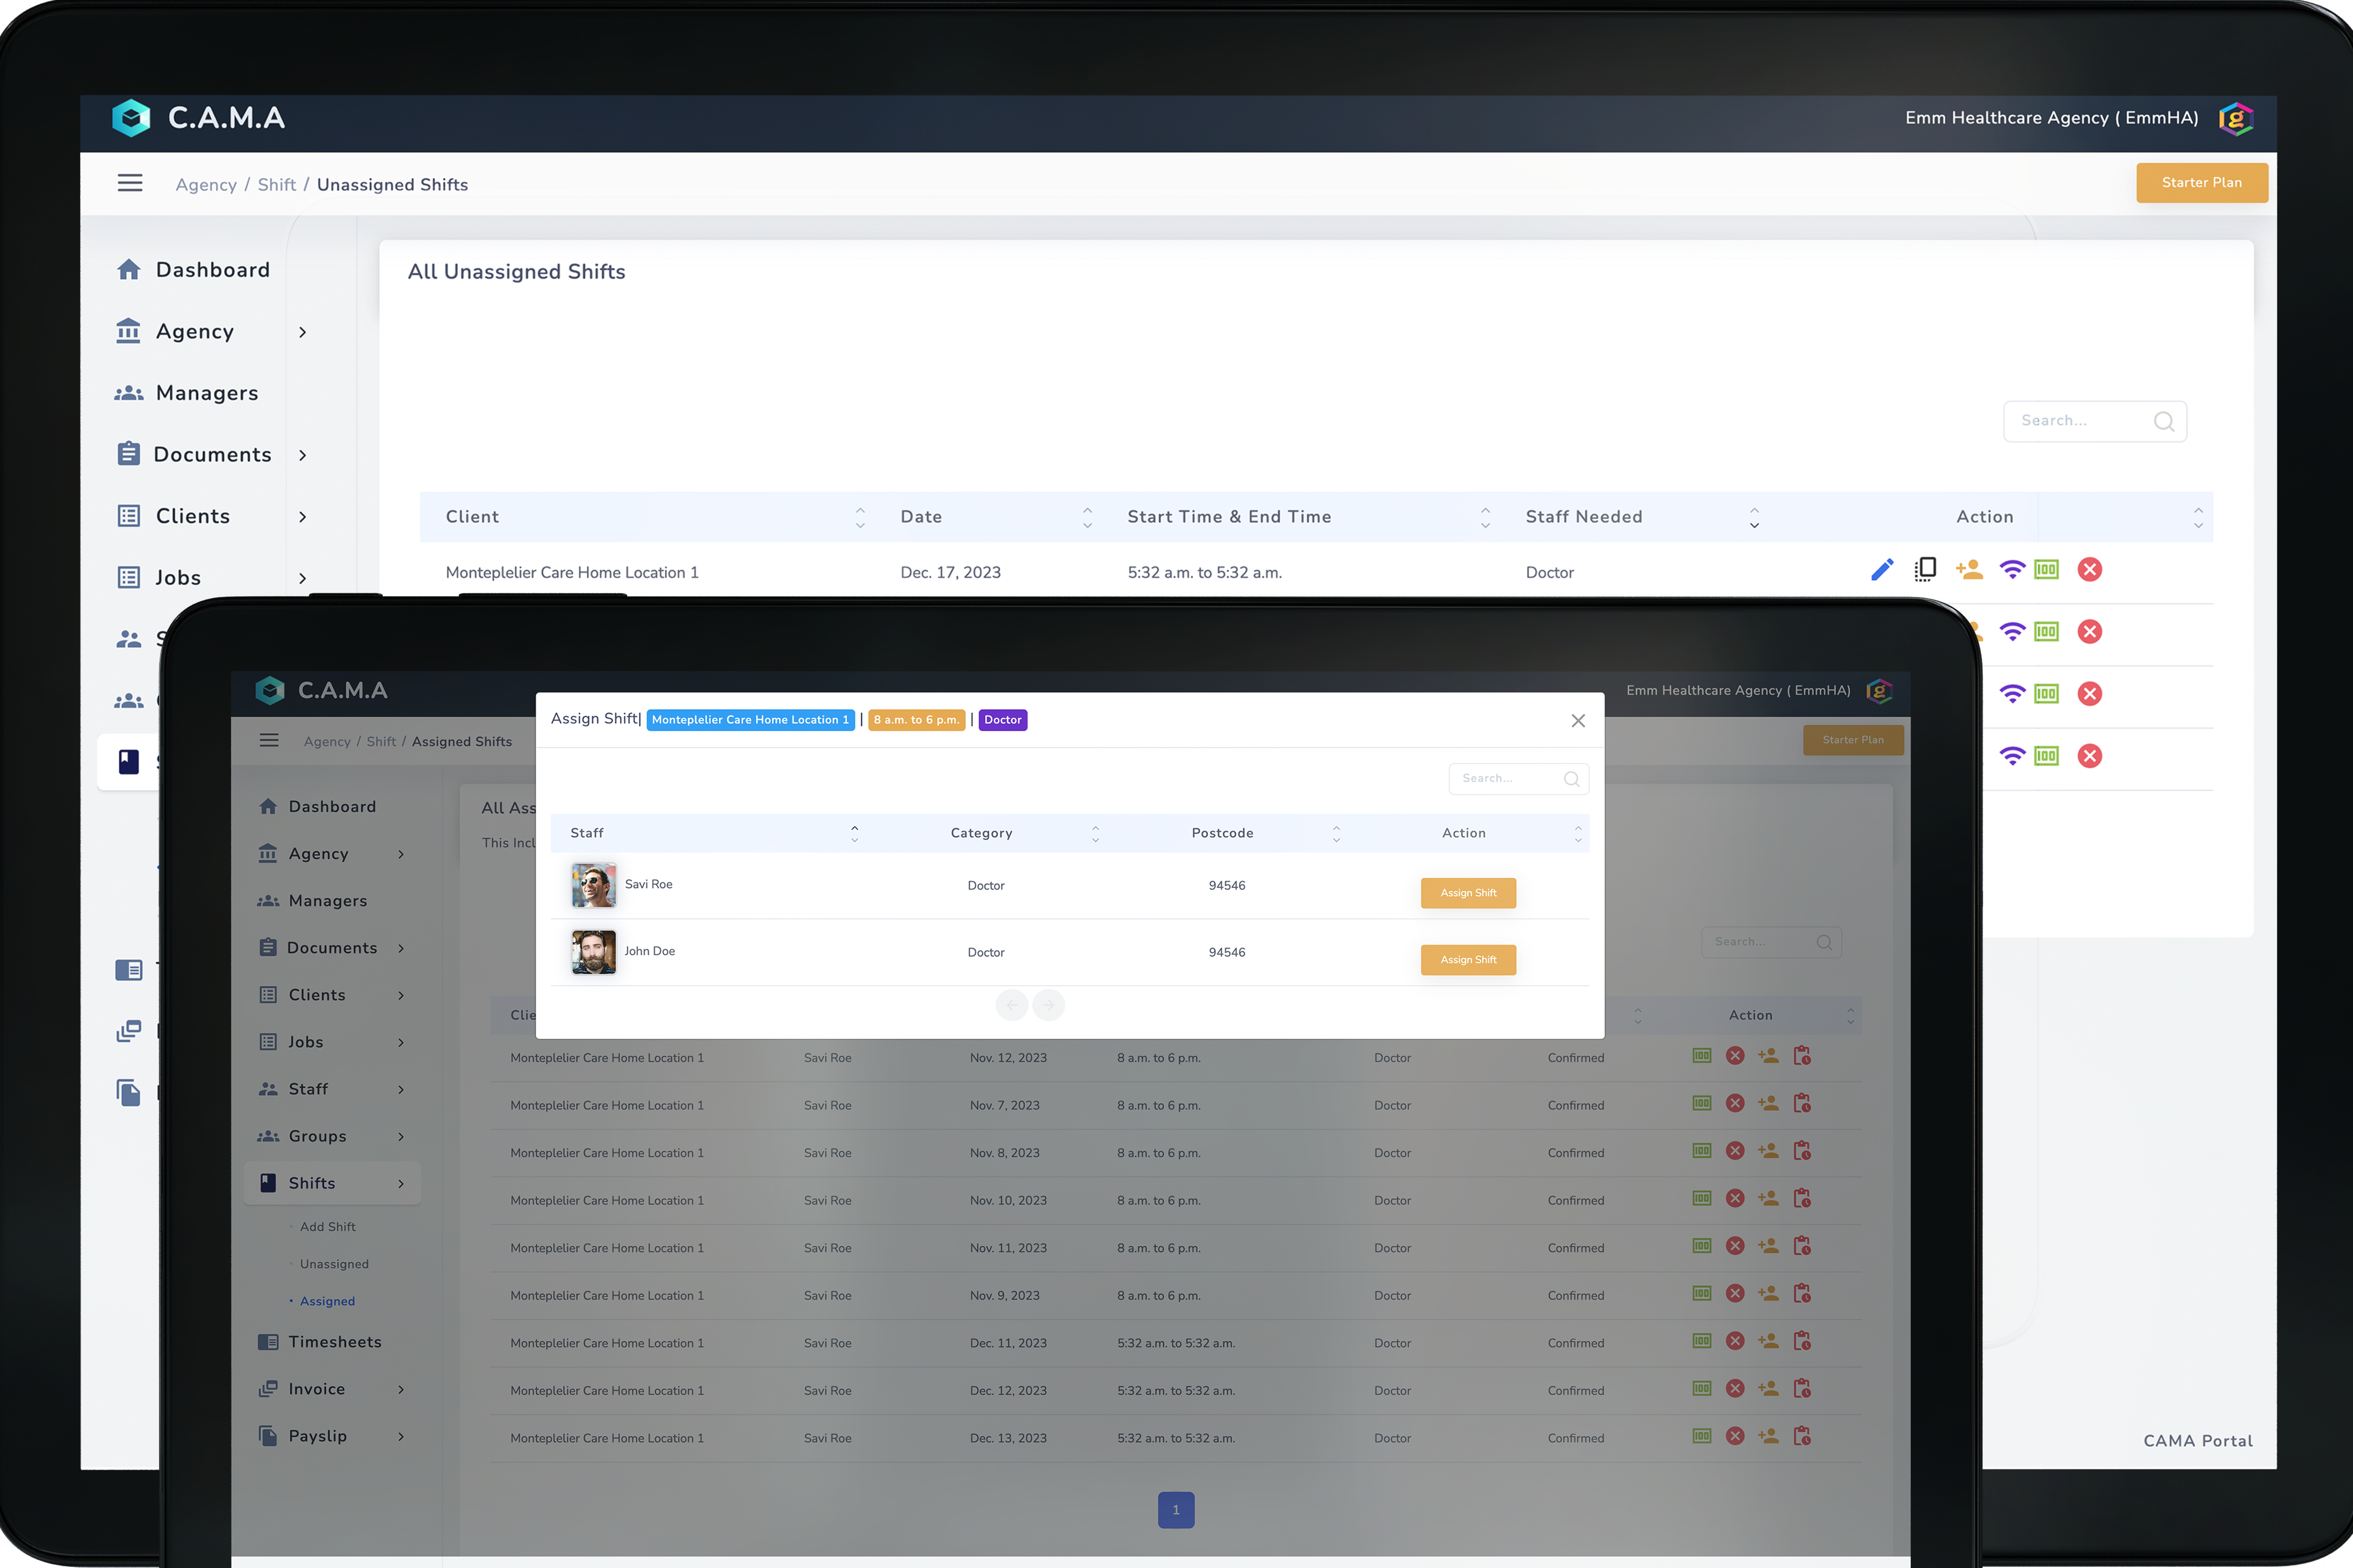Screen dimensions: 2353x1568
Task: Reassign staff on Nov. 7, 2023 row
Action: coord(1769,1104)
